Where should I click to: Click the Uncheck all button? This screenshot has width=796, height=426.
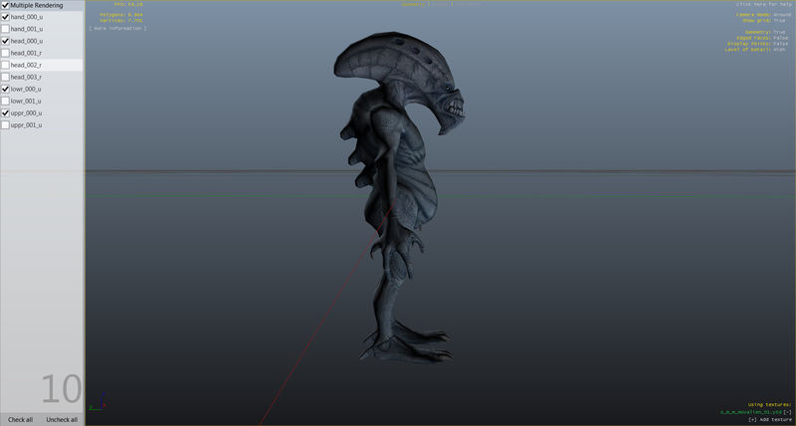[62, 419]
